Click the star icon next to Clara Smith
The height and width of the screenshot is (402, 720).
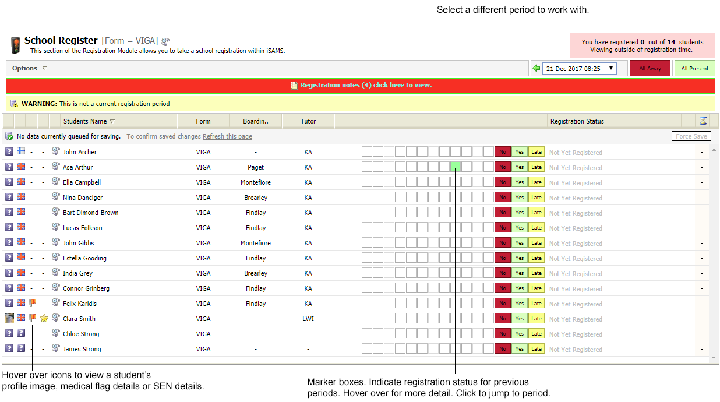tap(44, 318)
